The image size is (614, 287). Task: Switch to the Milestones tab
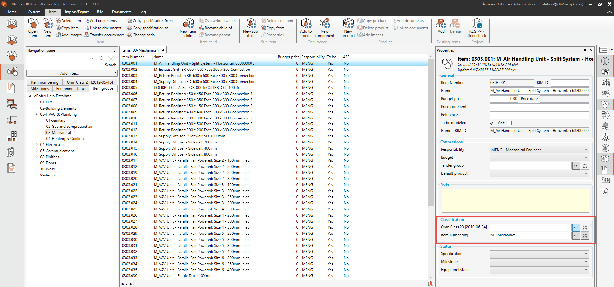(40, 89)
